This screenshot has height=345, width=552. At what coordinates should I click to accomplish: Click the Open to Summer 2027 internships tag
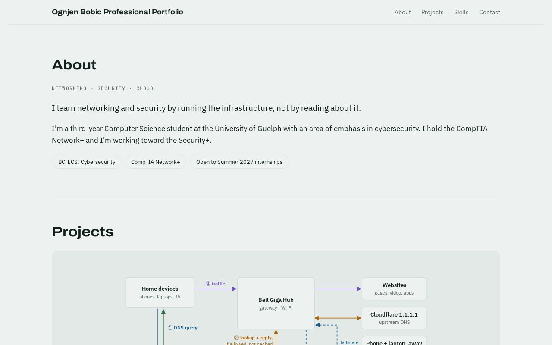[239, 162]
